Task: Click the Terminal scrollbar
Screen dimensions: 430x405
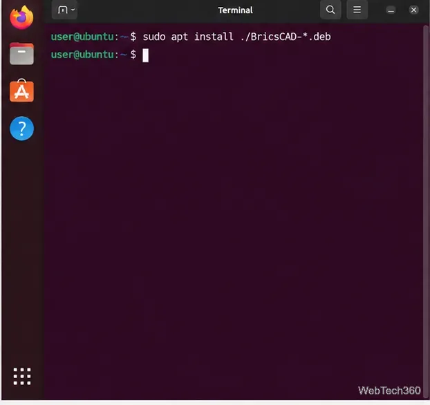Action: pos(426,211)
